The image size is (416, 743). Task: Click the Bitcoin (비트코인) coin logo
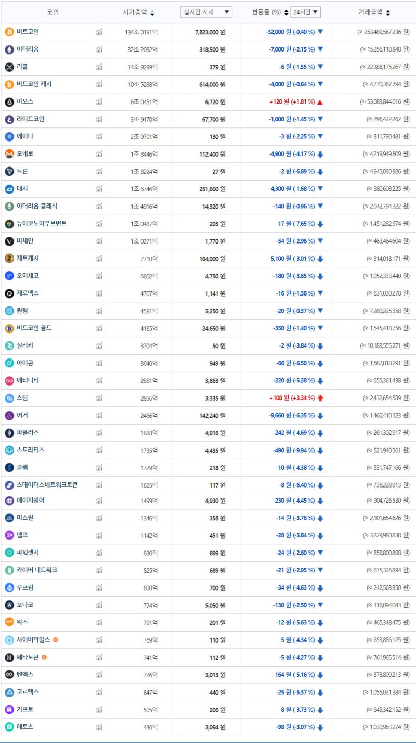tap(9, 32)
